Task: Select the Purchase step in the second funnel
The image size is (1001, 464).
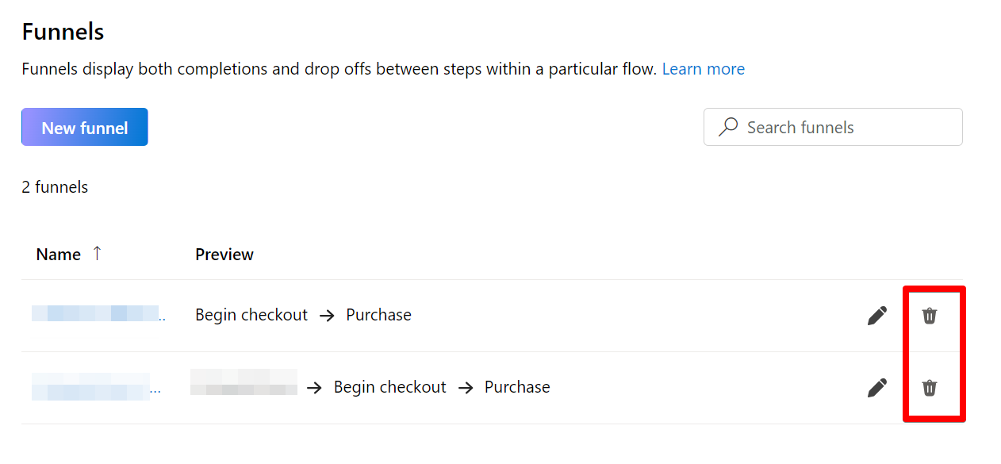Action: tap(516, 387)
